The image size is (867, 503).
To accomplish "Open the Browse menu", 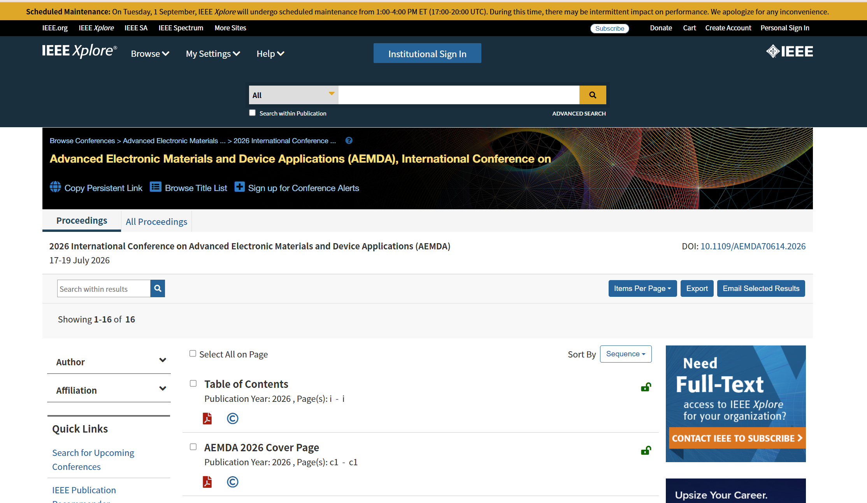I will tap(150, 54).
